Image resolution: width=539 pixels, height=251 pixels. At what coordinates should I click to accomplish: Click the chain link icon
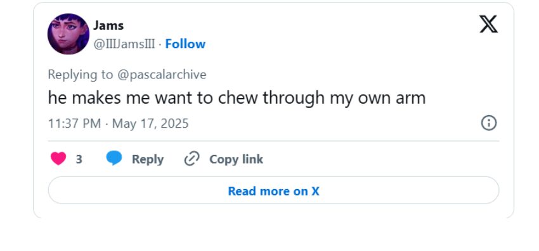pos(192,159)
